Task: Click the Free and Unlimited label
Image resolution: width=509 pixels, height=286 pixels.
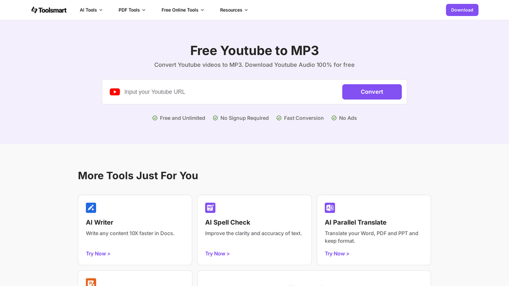Action: (182, 118)
